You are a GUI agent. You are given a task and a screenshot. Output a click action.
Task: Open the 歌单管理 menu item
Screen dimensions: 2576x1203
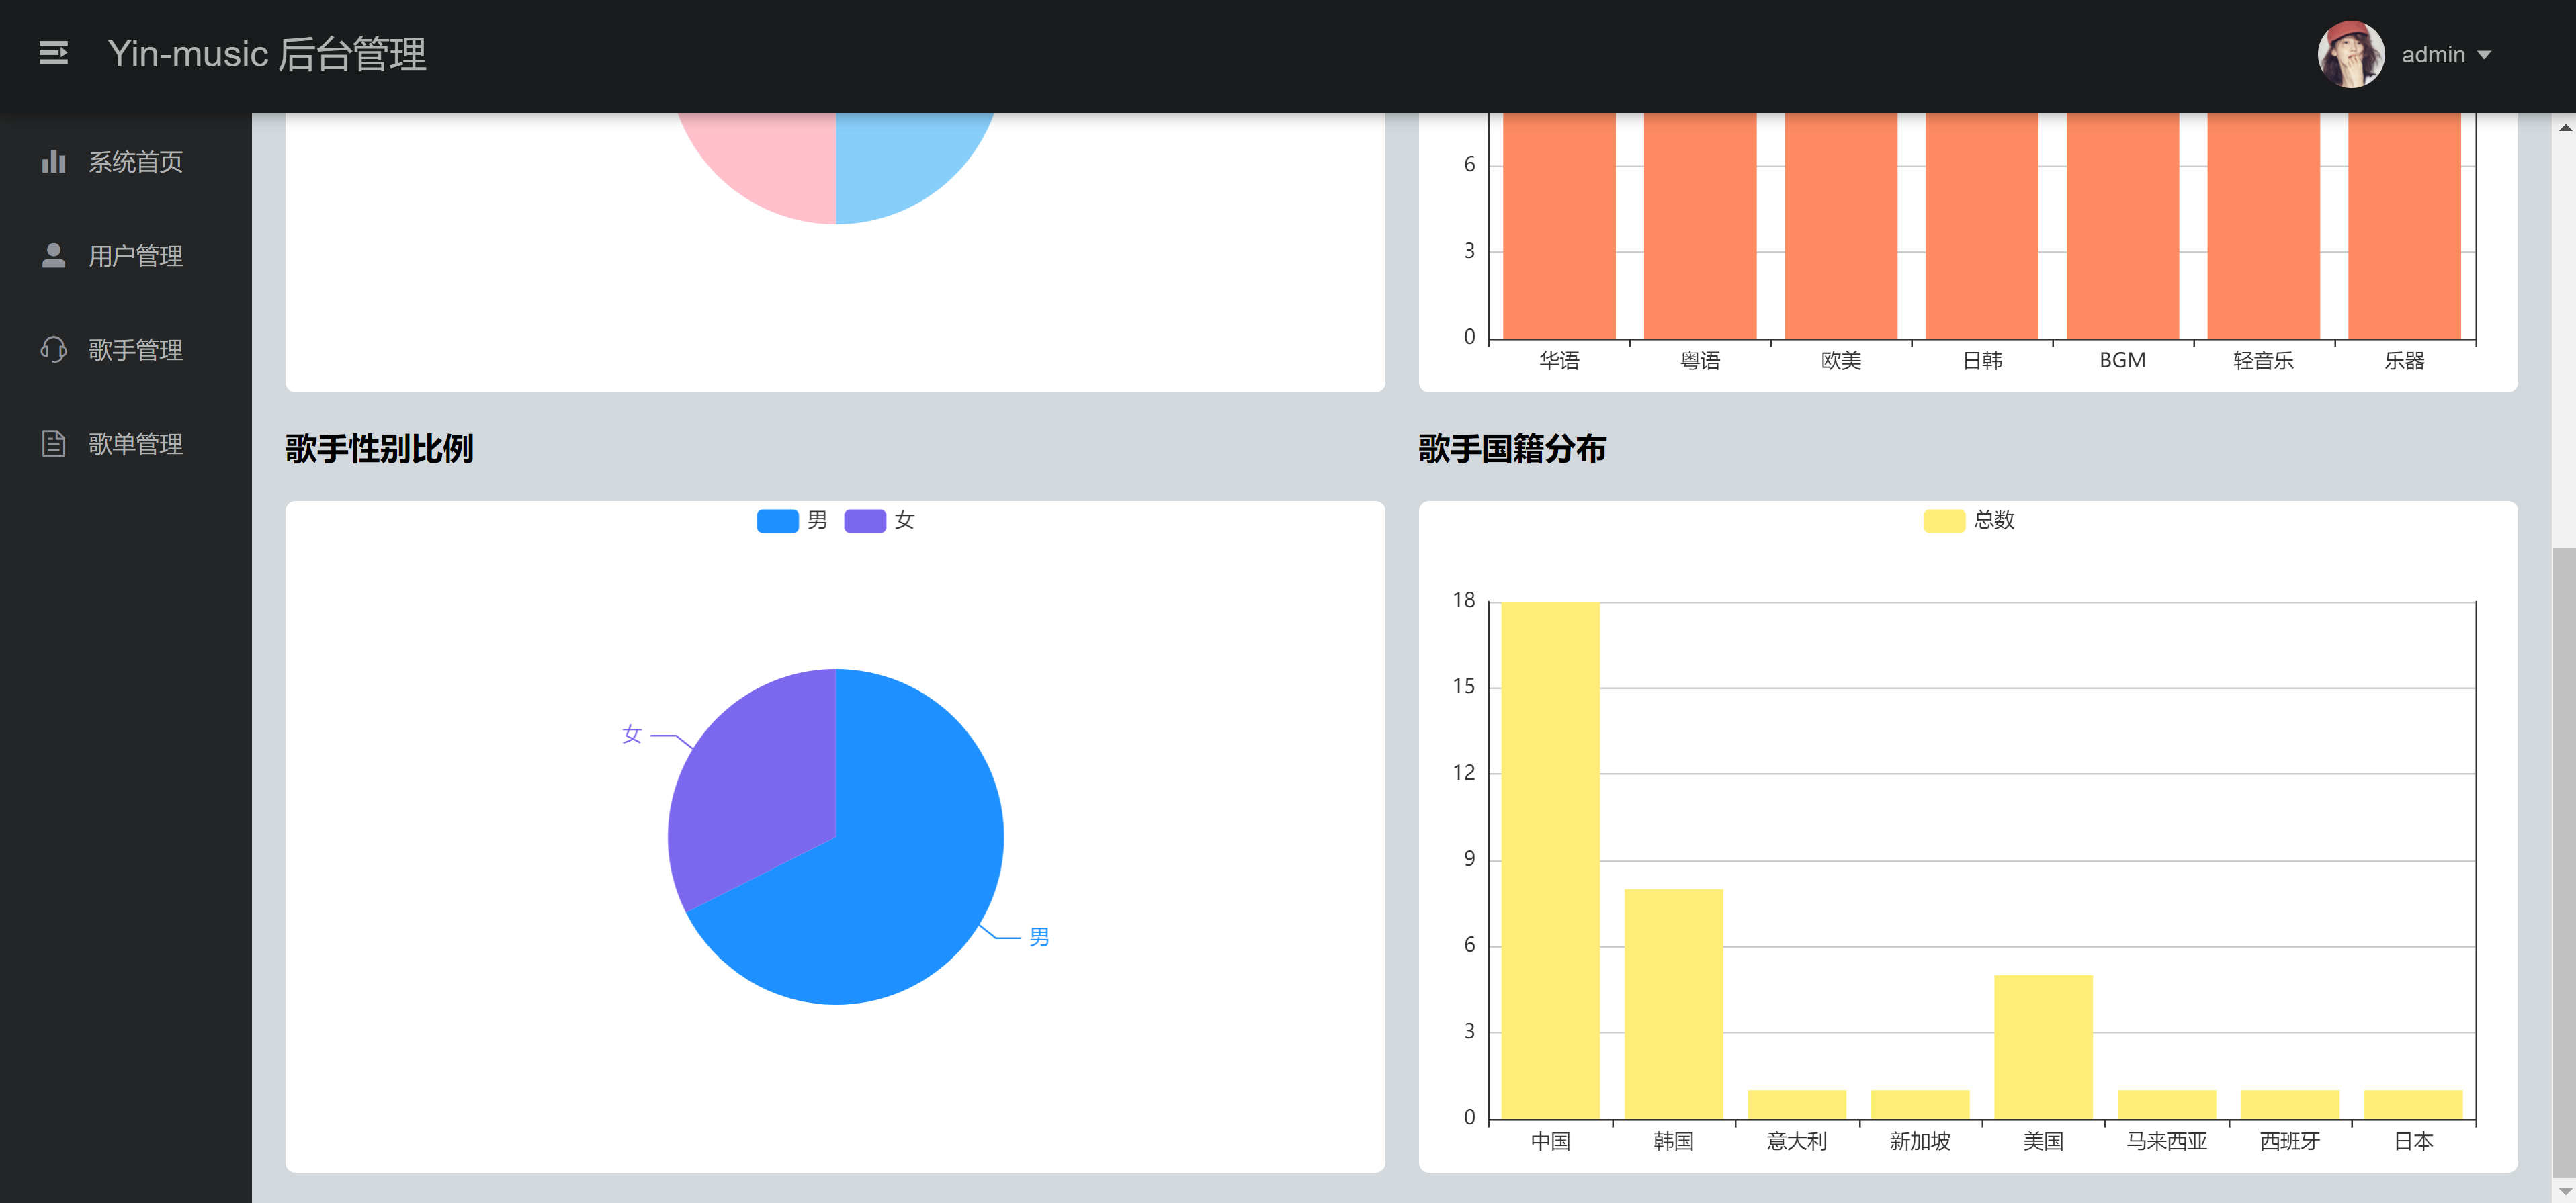(126, 444)
